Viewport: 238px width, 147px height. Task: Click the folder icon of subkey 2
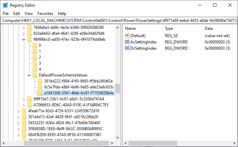35,57
